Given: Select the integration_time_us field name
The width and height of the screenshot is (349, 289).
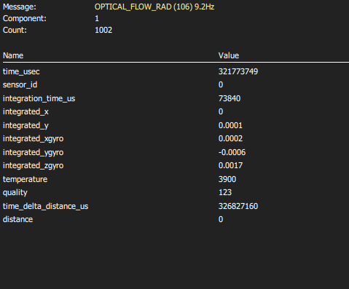Looking at the screenshot, I should click(39, 98).
